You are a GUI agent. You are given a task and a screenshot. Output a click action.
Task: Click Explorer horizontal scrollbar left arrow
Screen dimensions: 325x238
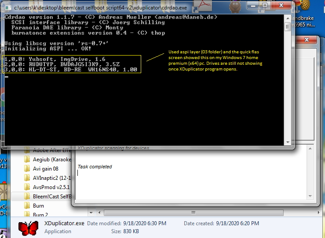[99, 213]
